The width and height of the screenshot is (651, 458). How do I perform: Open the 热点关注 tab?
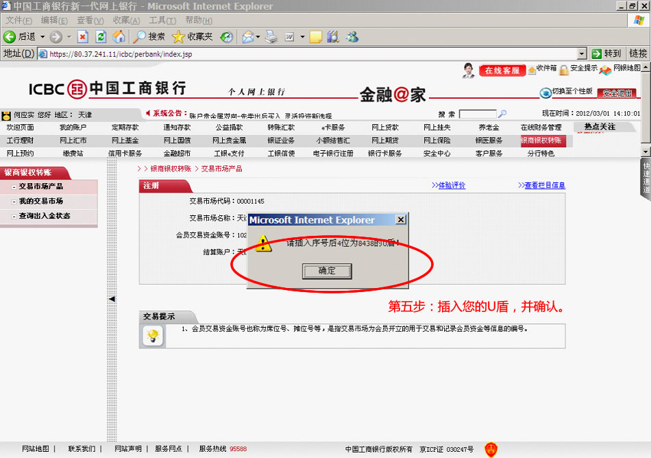coord(600,127)
